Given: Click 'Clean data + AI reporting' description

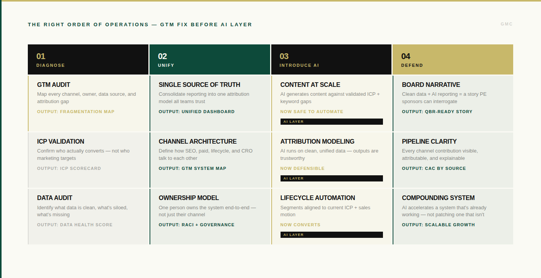Looking at the screenshot, I should 444,98.
